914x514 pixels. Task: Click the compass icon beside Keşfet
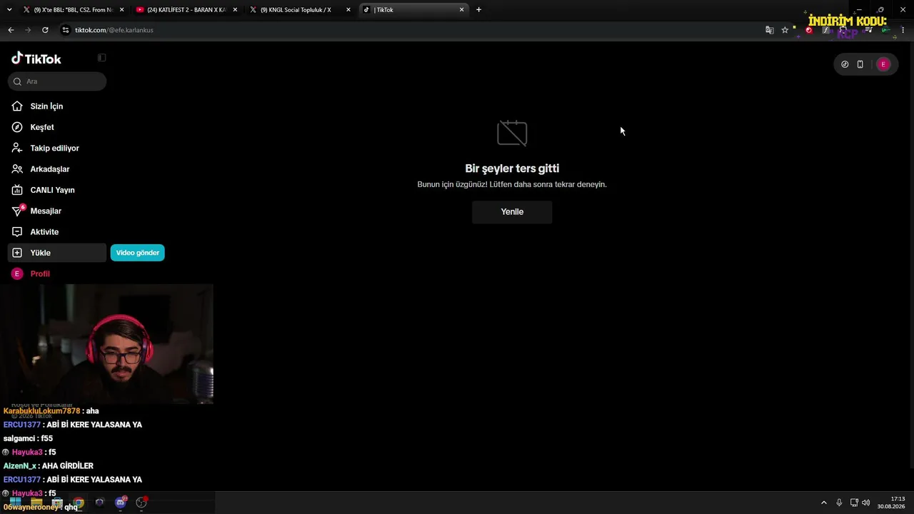(x=17, y=127)
